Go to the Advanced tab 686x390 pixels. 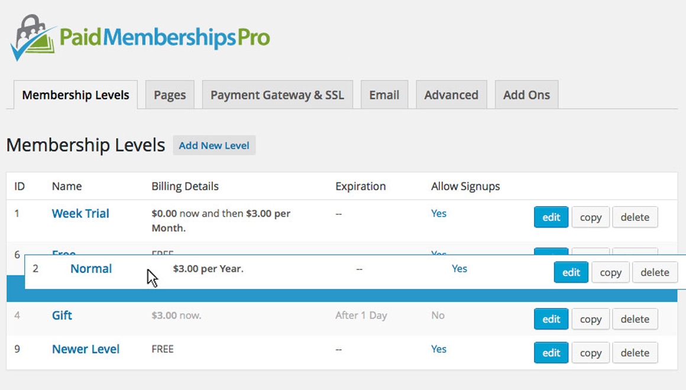[x=451, y=95]
